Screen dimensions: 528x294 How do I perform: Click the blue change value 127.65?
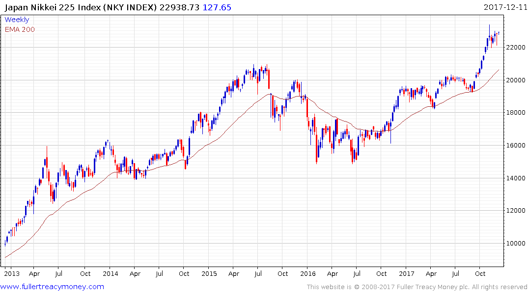[217, 7]
